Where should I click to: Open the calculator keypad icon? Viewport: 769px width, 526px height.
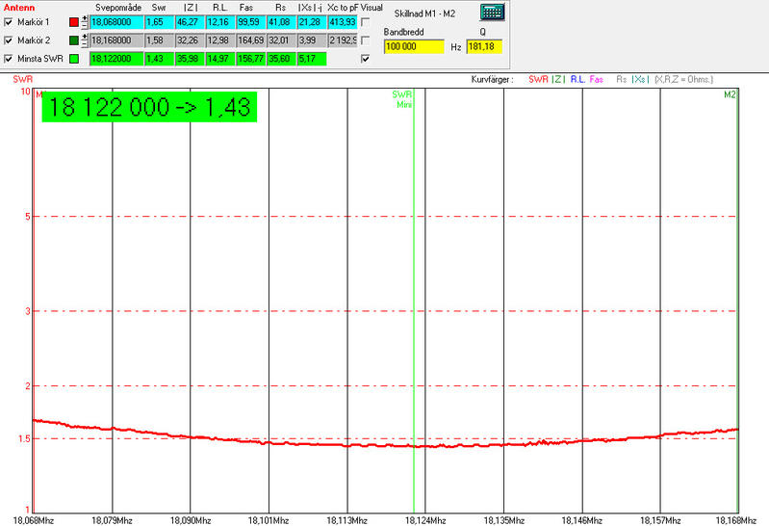coord(492,13)
